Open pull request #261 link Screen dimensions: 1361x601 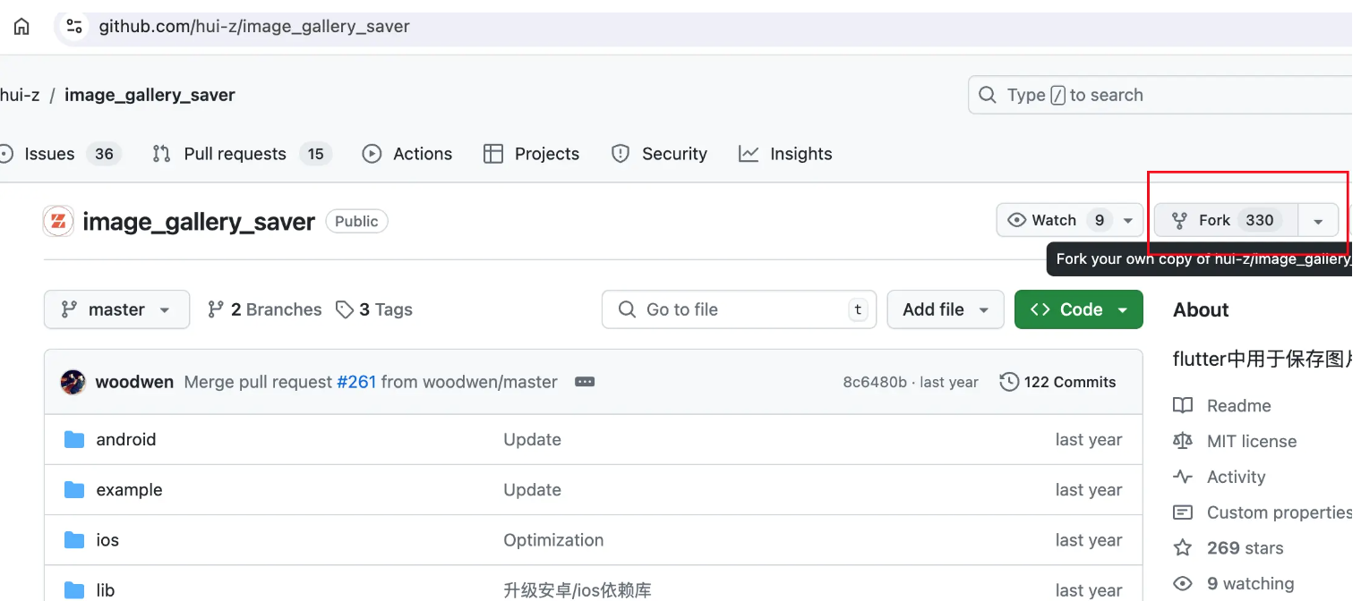tap(355, 382)
